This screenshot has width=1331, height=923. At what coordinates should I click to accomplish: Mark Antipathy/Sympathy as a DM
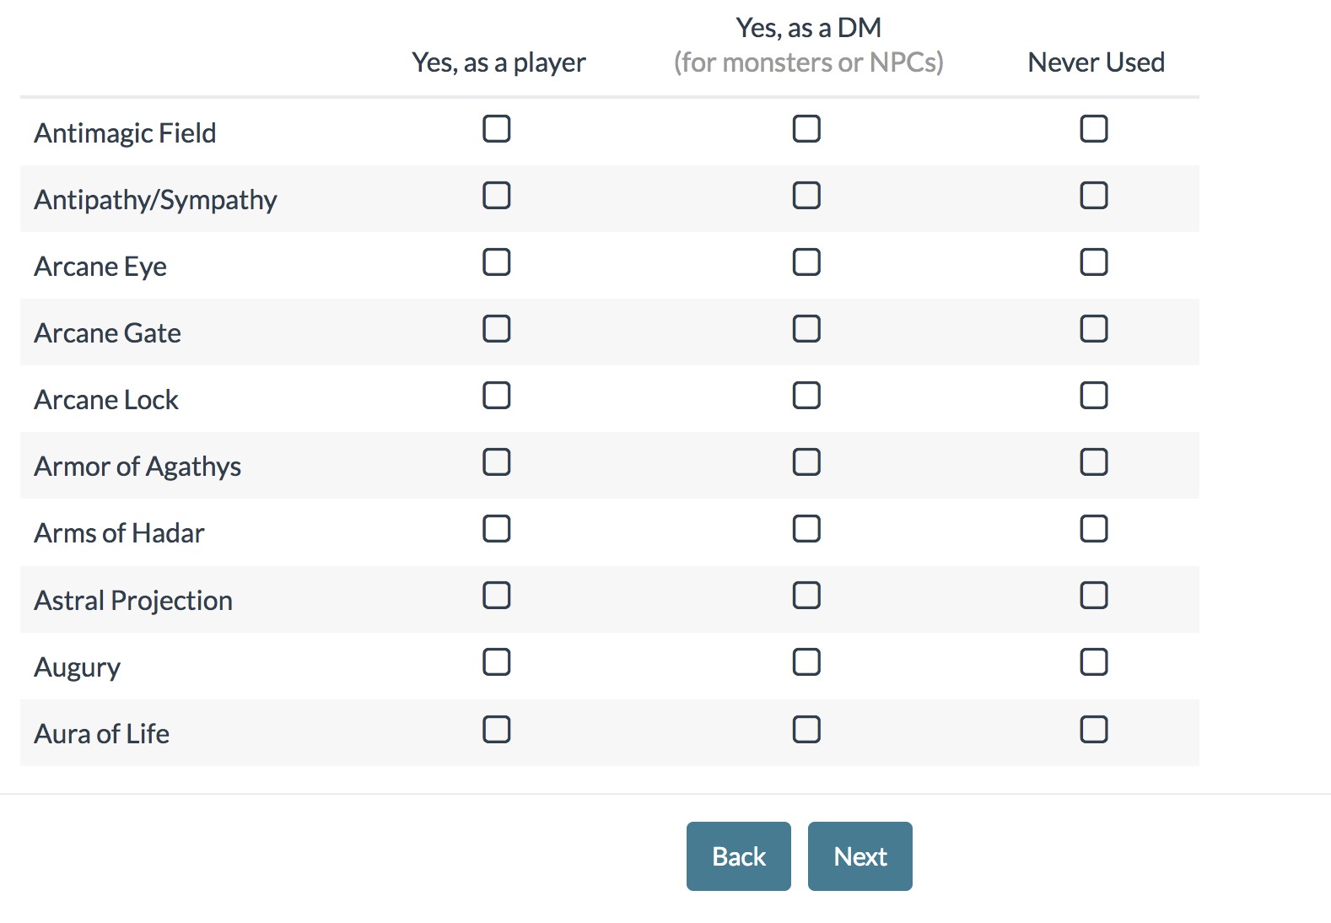(806, 196)
